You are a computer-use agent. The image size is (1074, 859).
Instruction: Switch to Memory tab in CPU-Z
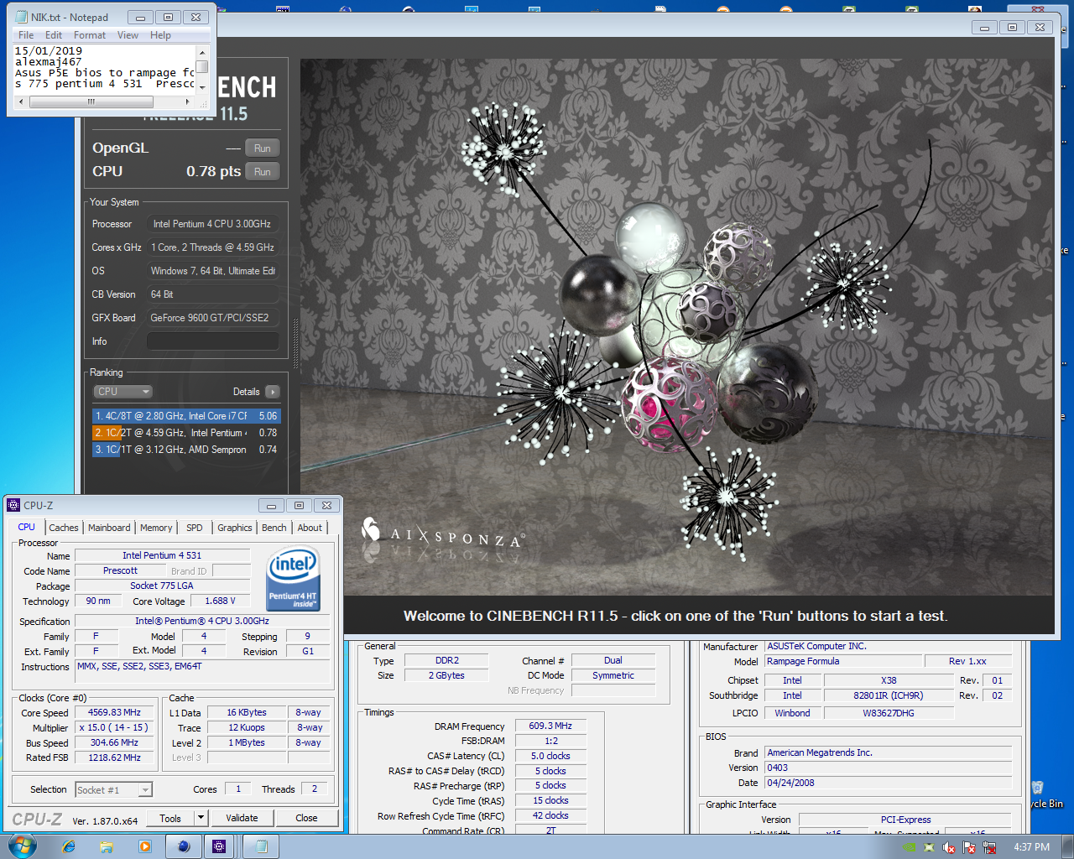(x=156, y=528)
